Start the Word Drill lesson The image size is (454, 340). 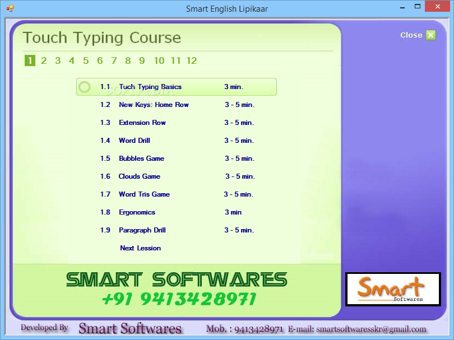(135, 141)
